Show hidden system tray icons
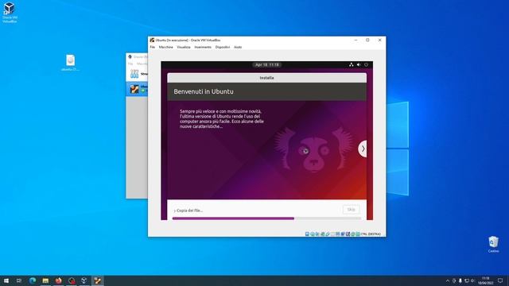The height and width of the screenshot is (286, 509). coord(448,280)
